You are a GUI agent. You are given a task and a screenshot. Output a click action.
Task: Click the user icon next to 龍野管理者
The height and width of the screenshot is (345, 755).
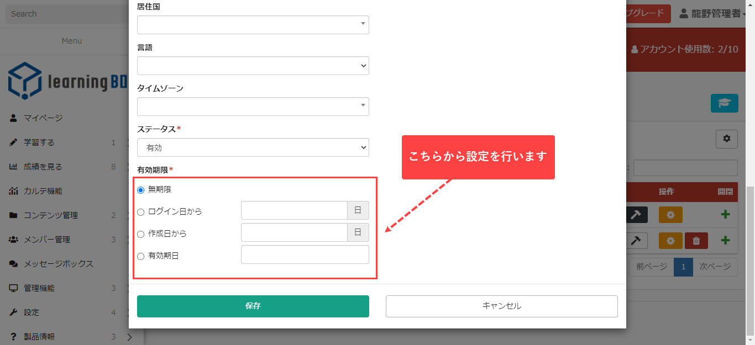[684, 14]
